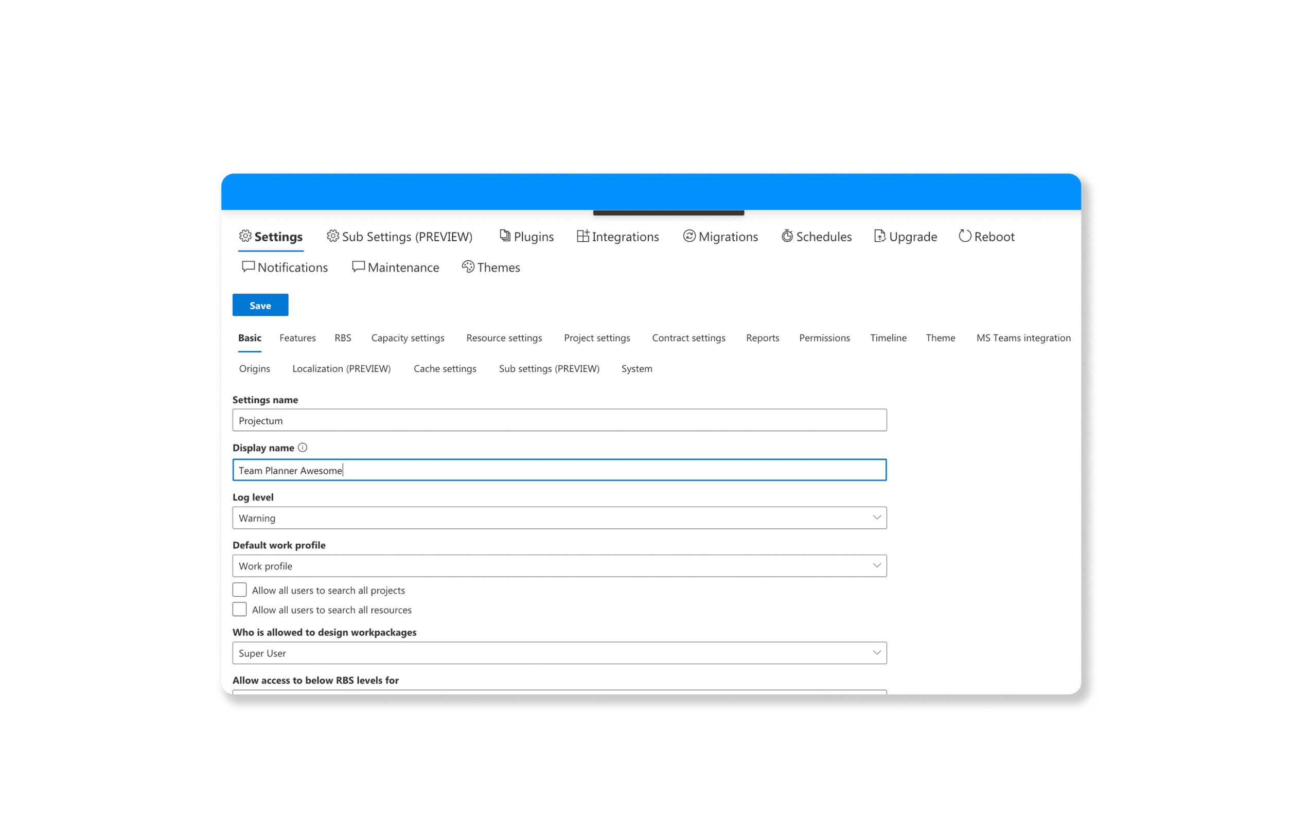Trigger the Reboot icon
This screenshot has width=1290, height=823.
965,236
